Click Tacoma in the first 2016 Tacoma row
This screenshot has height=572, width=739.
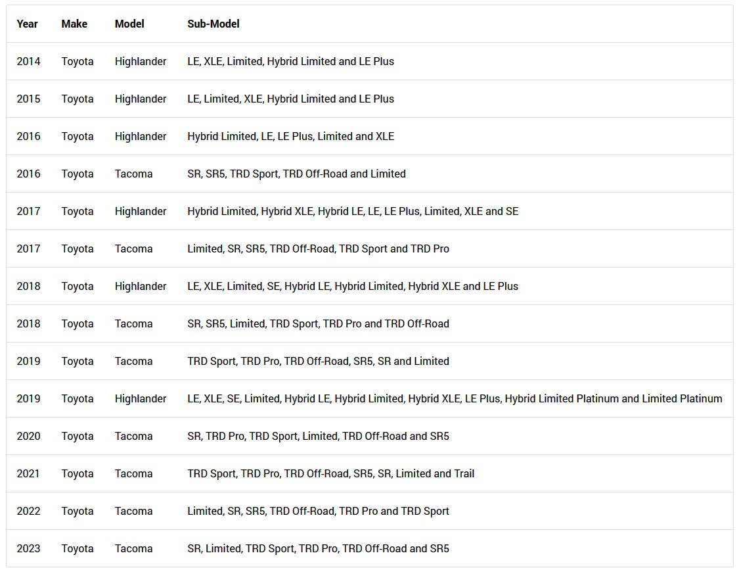point(133,174)
